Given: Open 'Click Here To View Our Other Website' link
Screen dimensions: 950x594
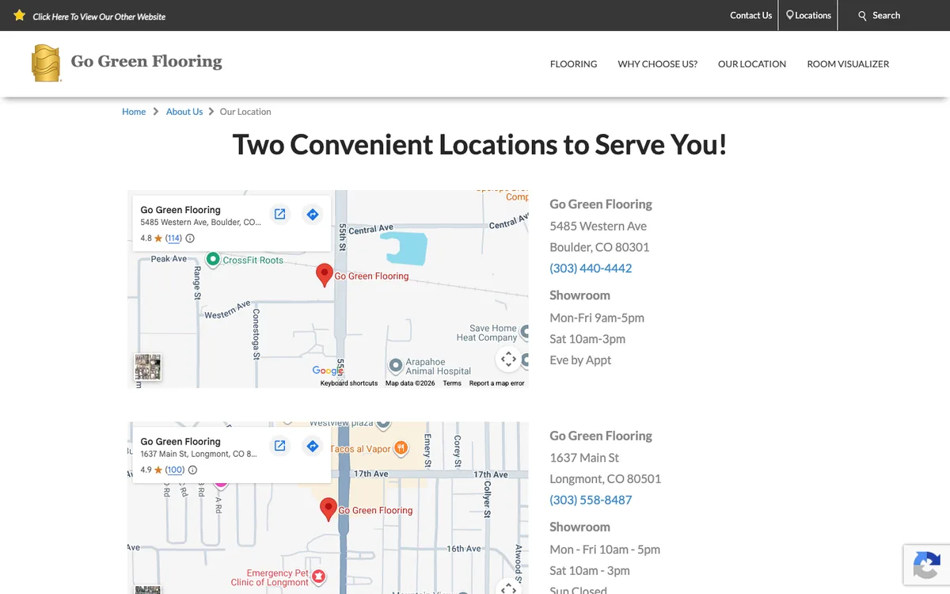Looking at the screenshot, I should click(x=99, y=16).
